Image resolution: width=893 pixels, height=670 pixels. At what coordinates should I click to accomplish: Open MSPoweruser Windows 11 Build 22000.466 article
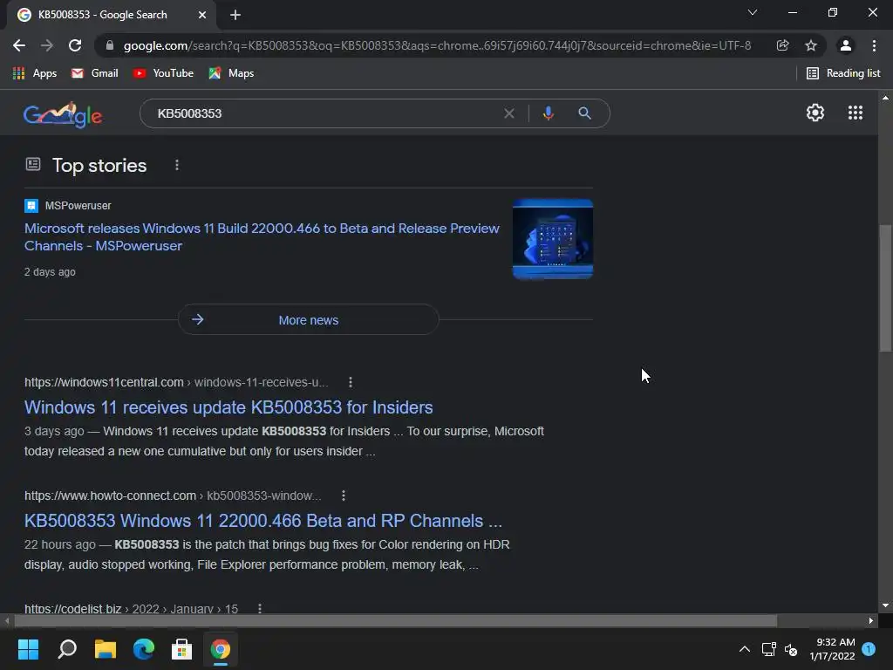point(262,237)
